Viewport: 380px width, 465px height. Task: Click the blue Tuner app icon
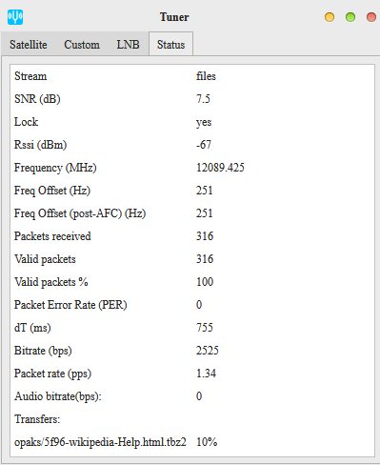pyautogui.click(x=15, y=17)
